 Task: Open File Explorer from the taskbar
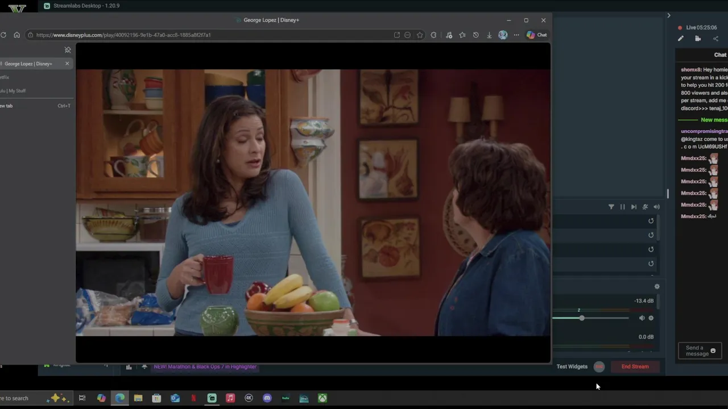(x=138, y=398)
